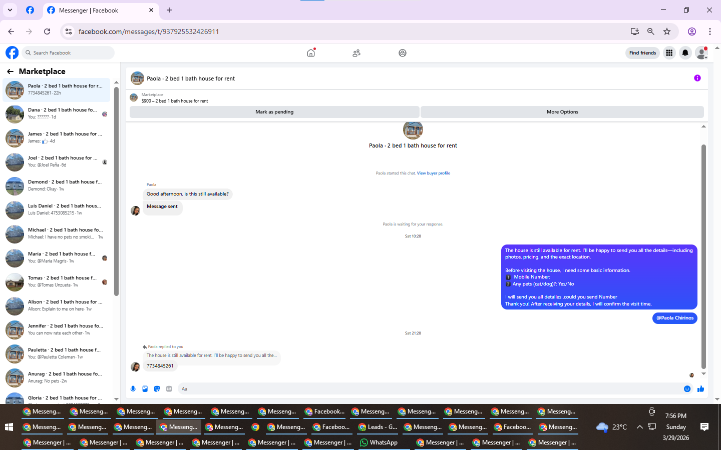
Task: Open Paola's conversation in the list
Action: 57,90
